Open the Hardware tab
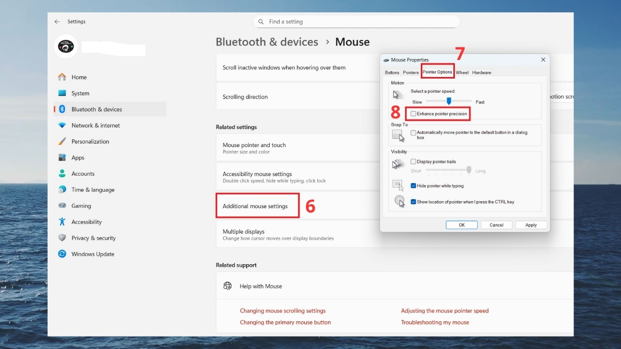 click(x=482, y=72)
